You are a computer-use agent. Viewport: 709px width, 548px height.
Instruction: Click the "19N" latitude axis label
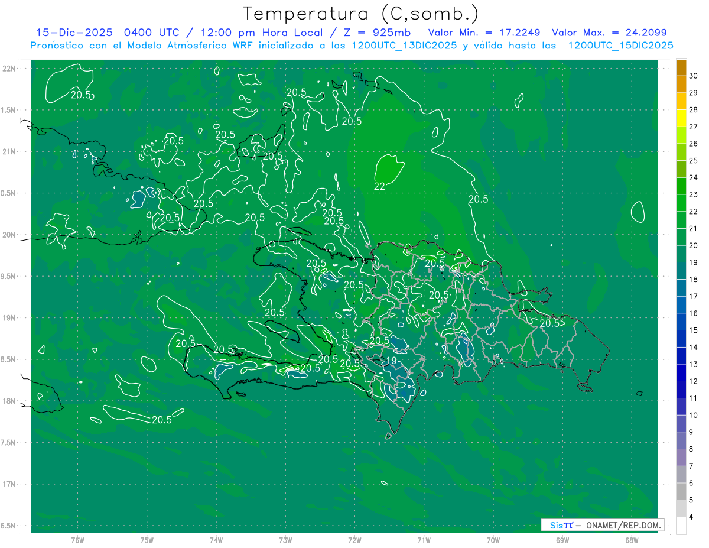tap(9, 317)
